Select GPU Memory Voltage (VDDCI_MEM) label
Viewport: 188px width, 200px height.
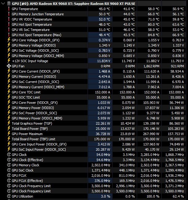(38, 56)
